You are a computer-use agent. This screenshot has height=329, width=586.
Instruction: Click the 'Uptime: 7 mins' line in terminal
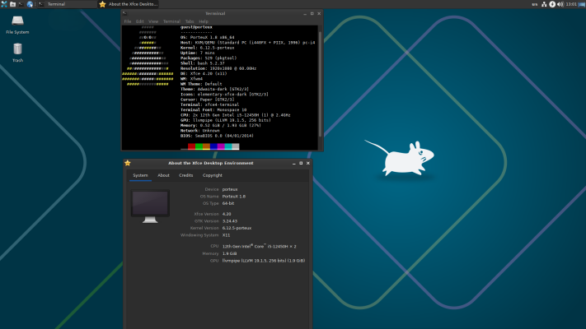[197, 53]
